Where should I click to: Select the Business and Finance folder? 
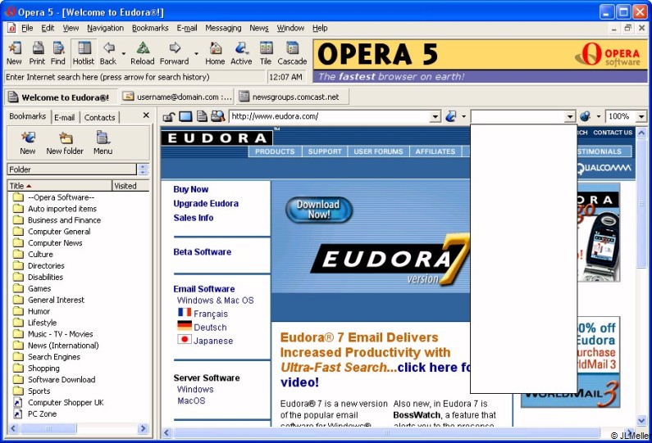coord(64,220)
